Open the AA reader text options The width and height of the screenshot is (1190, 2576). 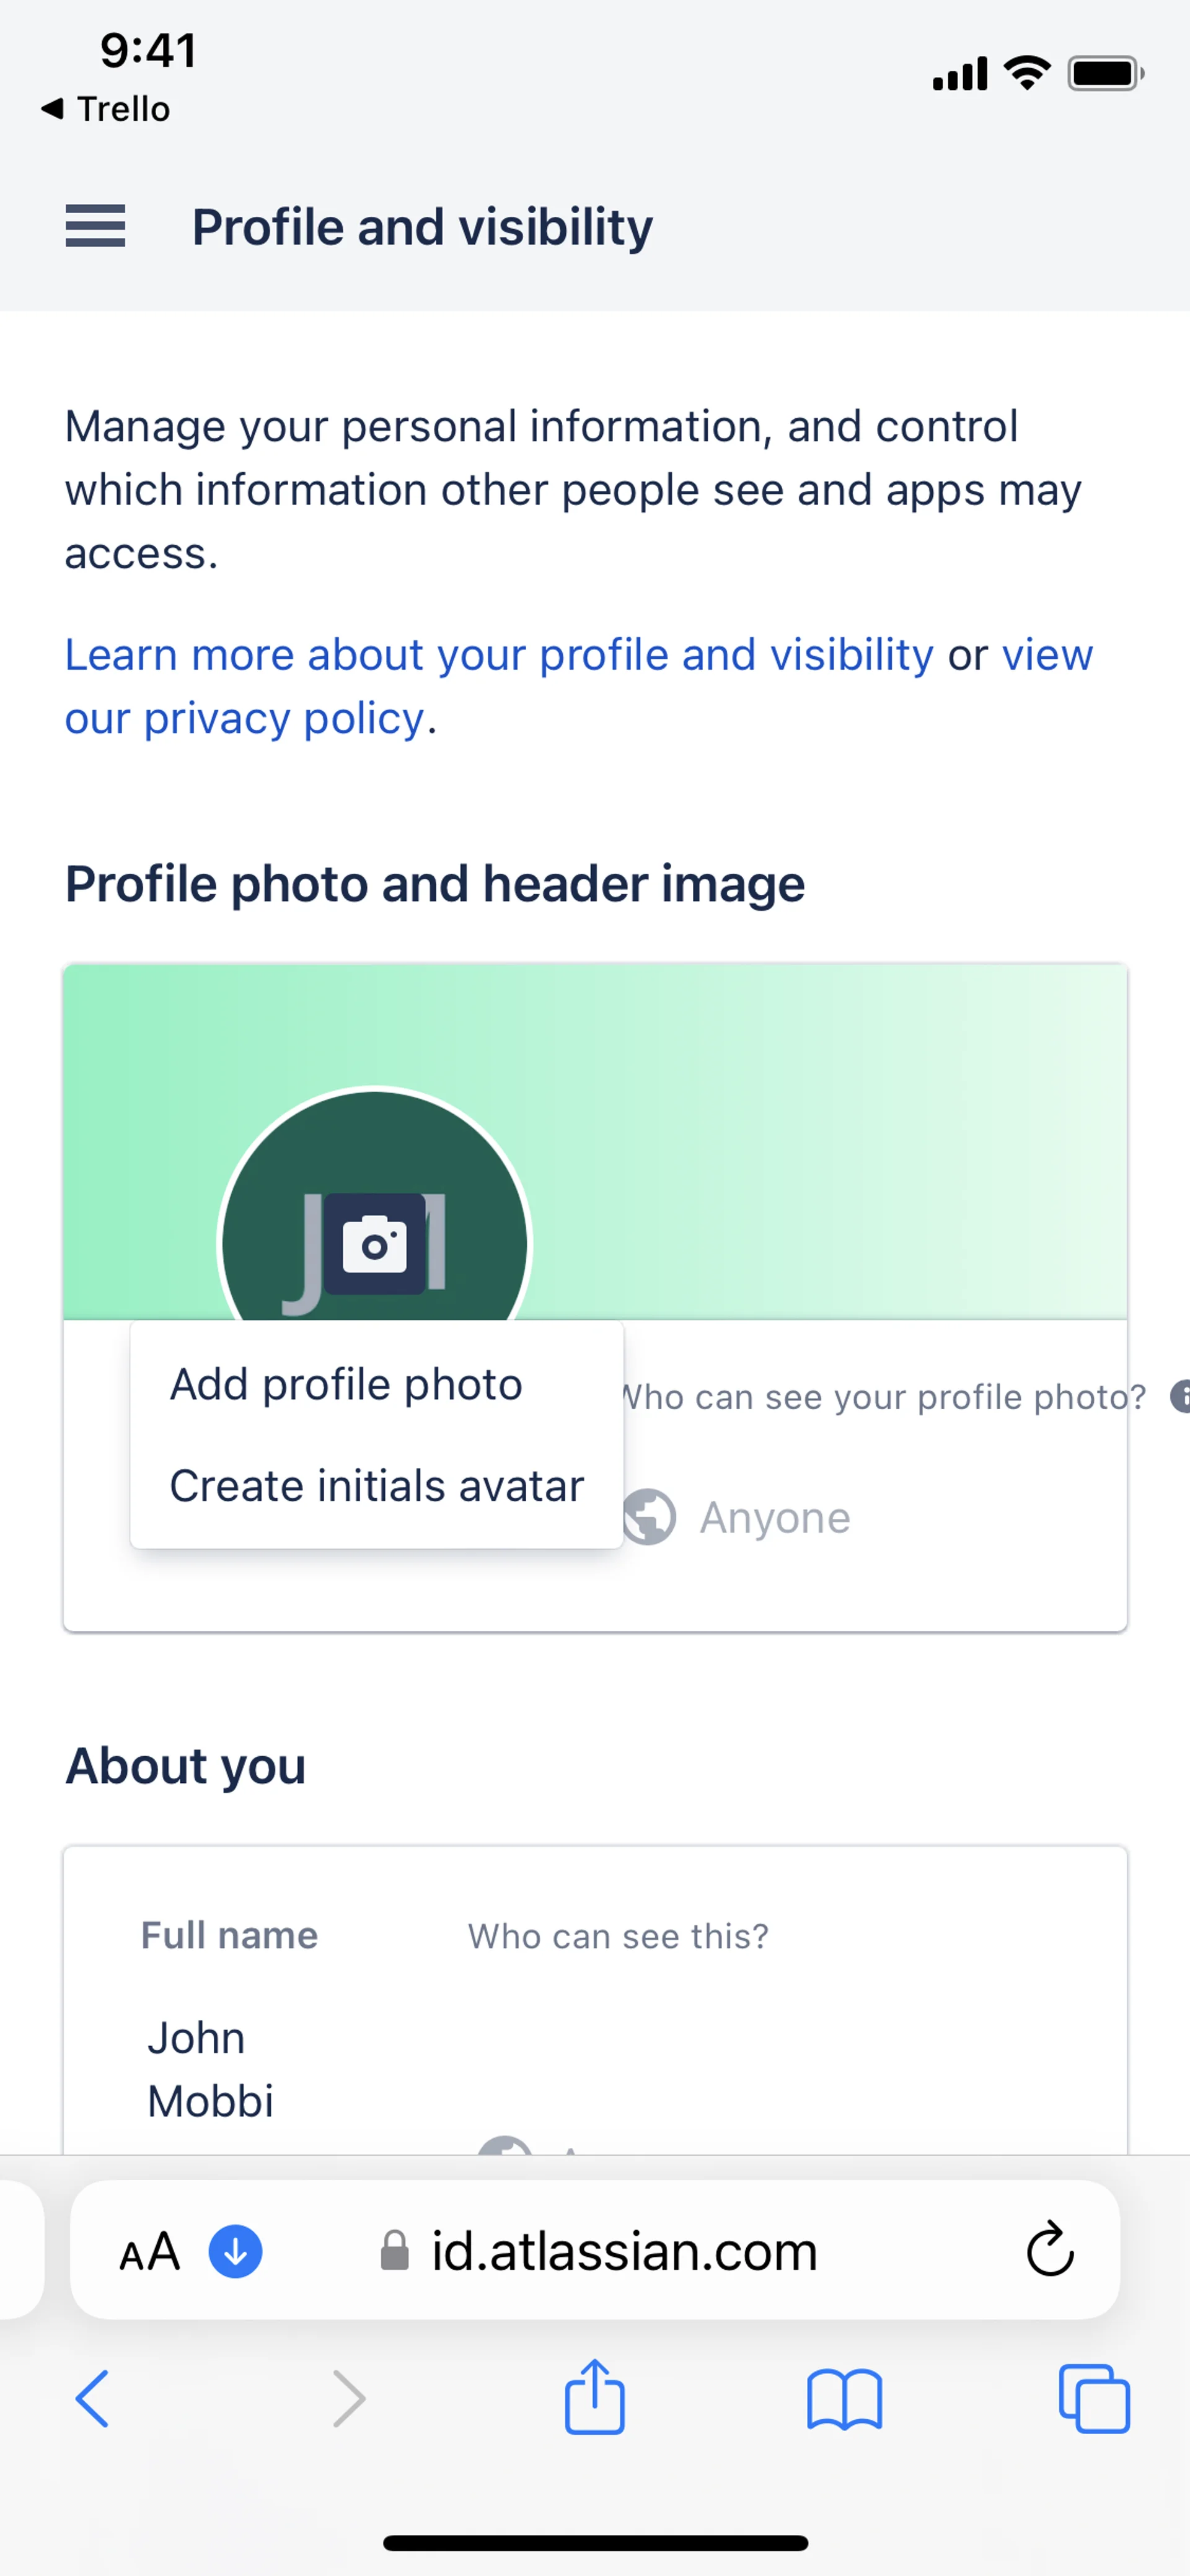click(150, 2252)
